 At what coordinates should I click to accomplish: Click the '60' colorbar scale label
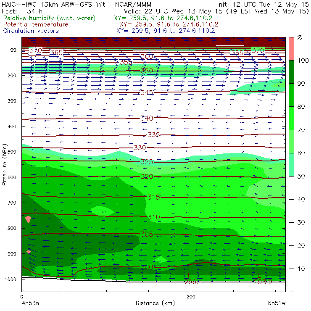(x=301, y=153)
